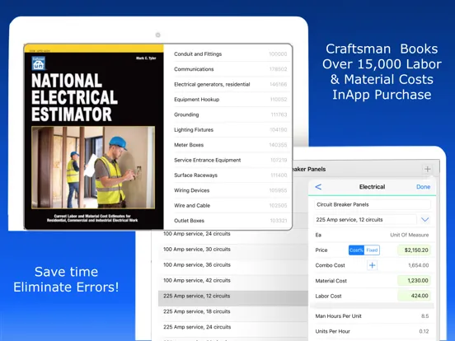
Task: Tap Done in the Electrical panel
Action: (x=423, y=187)
